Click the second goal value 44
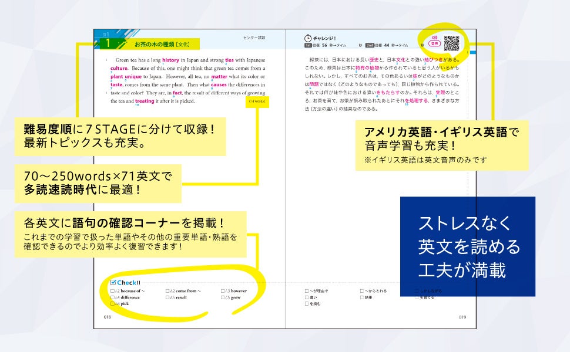 [387, 45]
